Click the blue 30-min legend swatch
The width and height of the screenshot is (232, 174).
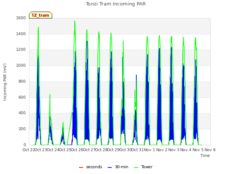pos(109,167)
